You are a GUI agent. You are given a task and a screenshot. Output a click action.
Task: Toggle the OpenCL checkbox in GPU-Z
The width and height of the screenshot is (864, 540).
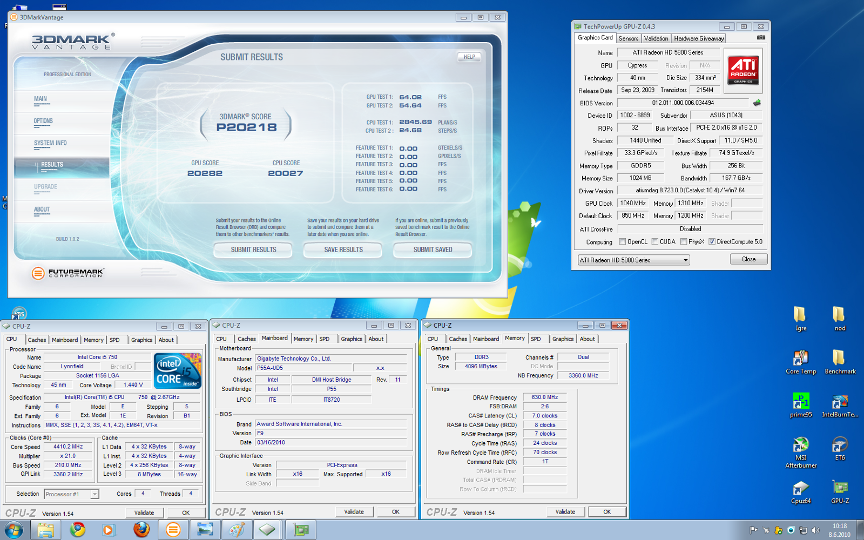[x=623, y=241]
